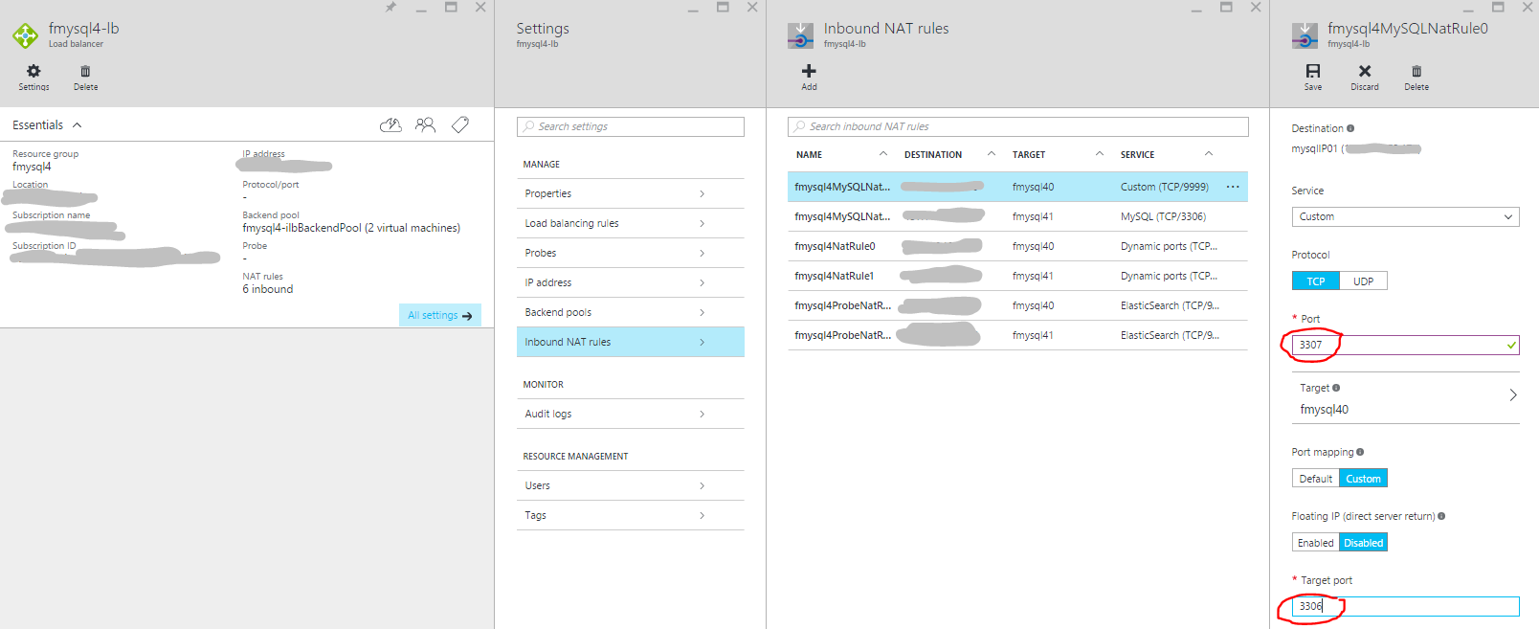This screenshot has height=629, width=1539.
Task: Open the ellipsis menu on selected NAT rule
Action: (x=1233, y=187)
